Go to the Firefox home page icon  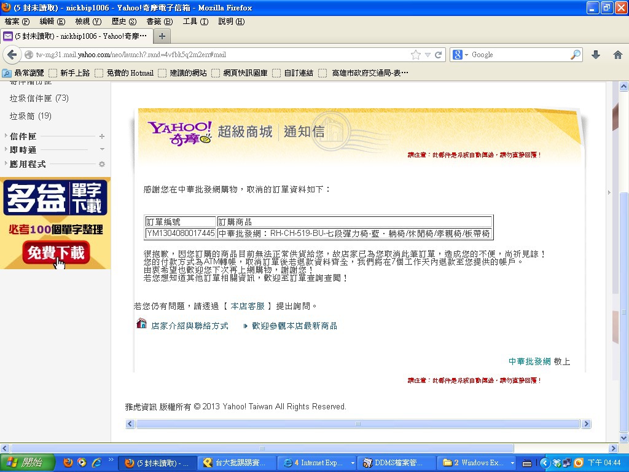(618, 55)
